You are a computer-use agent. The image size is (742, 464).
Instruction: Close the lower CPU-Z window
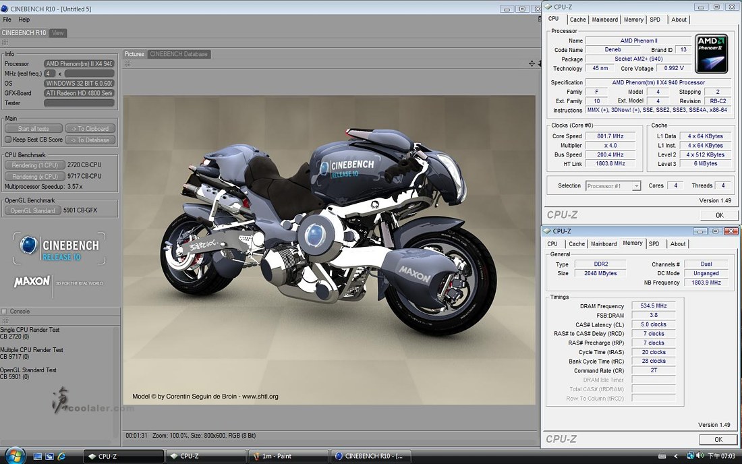point(731,231)
